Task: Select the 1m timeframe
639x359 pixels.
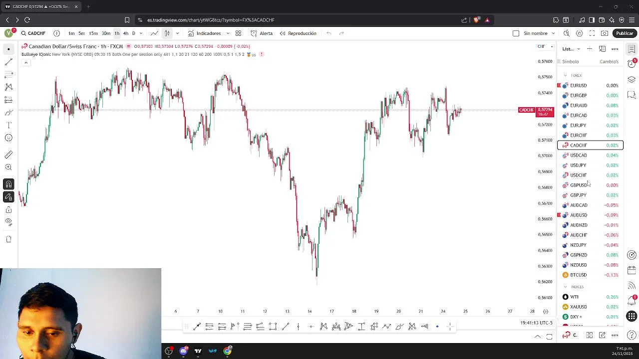Action: tap(71, 33)
